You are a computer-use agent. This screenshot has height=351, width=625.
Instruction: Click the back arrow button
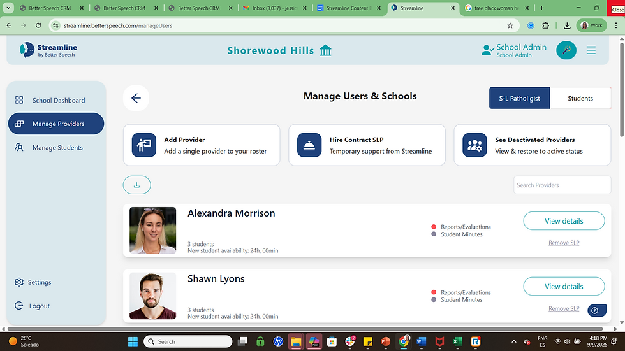pos(136,98)
